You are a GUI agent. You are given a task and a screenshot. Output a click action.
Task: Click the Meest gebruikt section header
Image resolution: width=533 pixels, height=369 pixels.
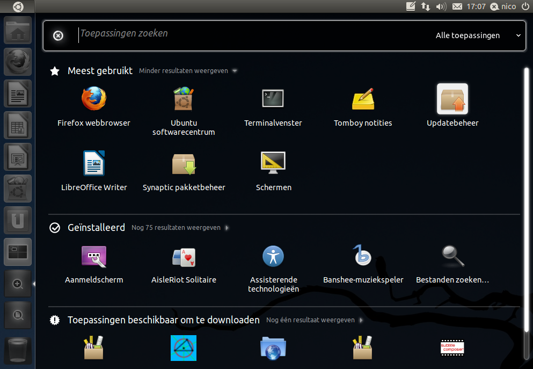100,71
